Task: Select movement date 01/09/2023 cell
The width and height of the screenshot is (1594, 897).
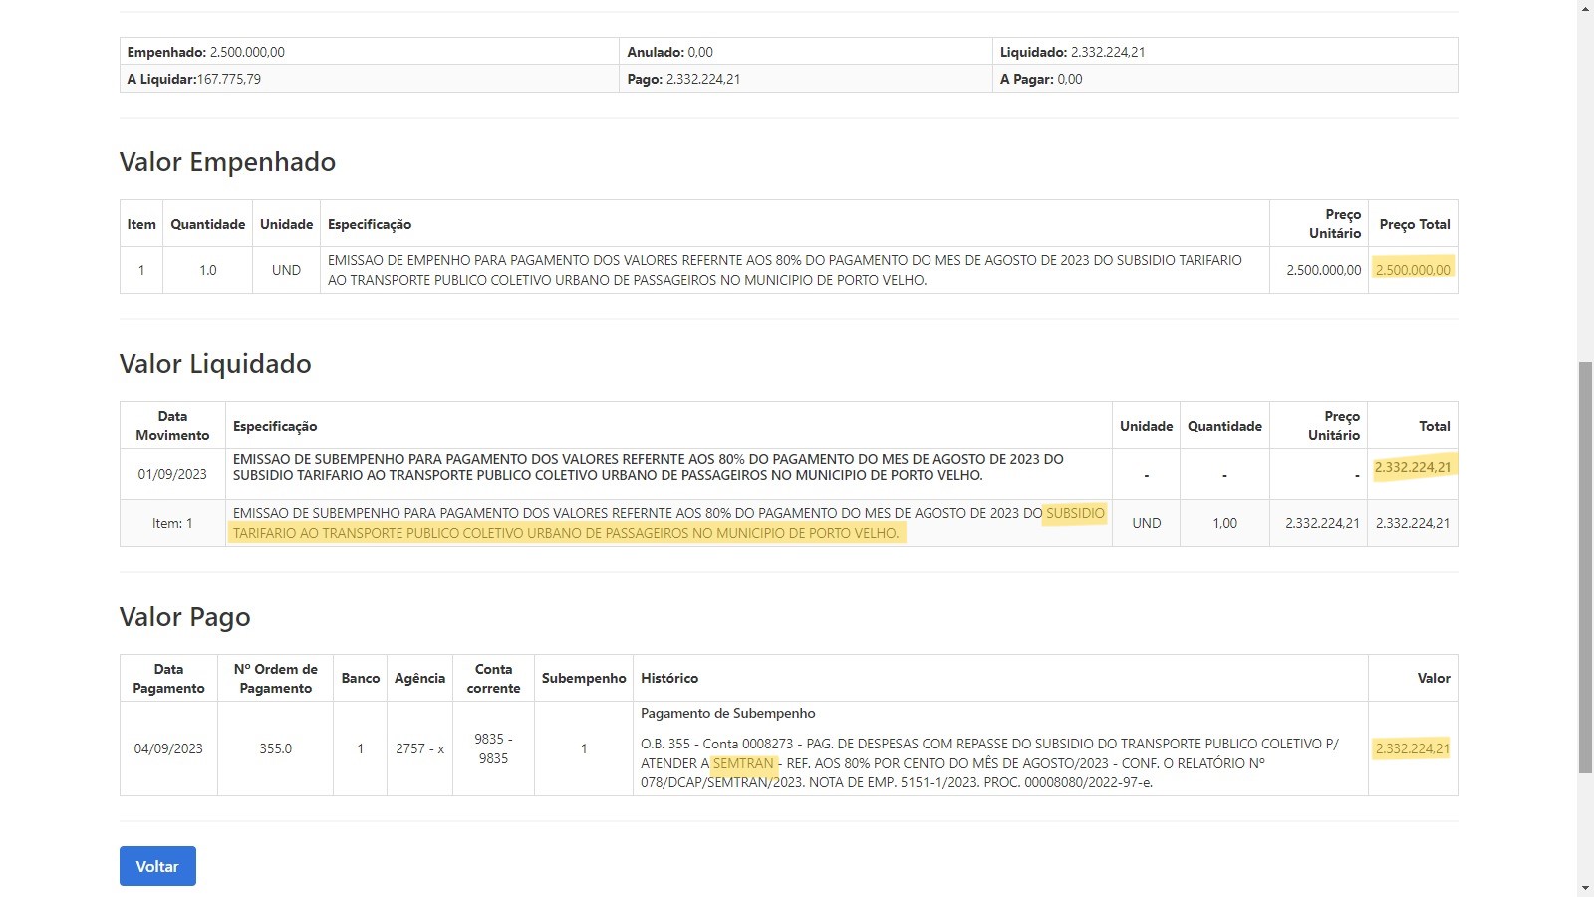Action: (x=172, y=474)
